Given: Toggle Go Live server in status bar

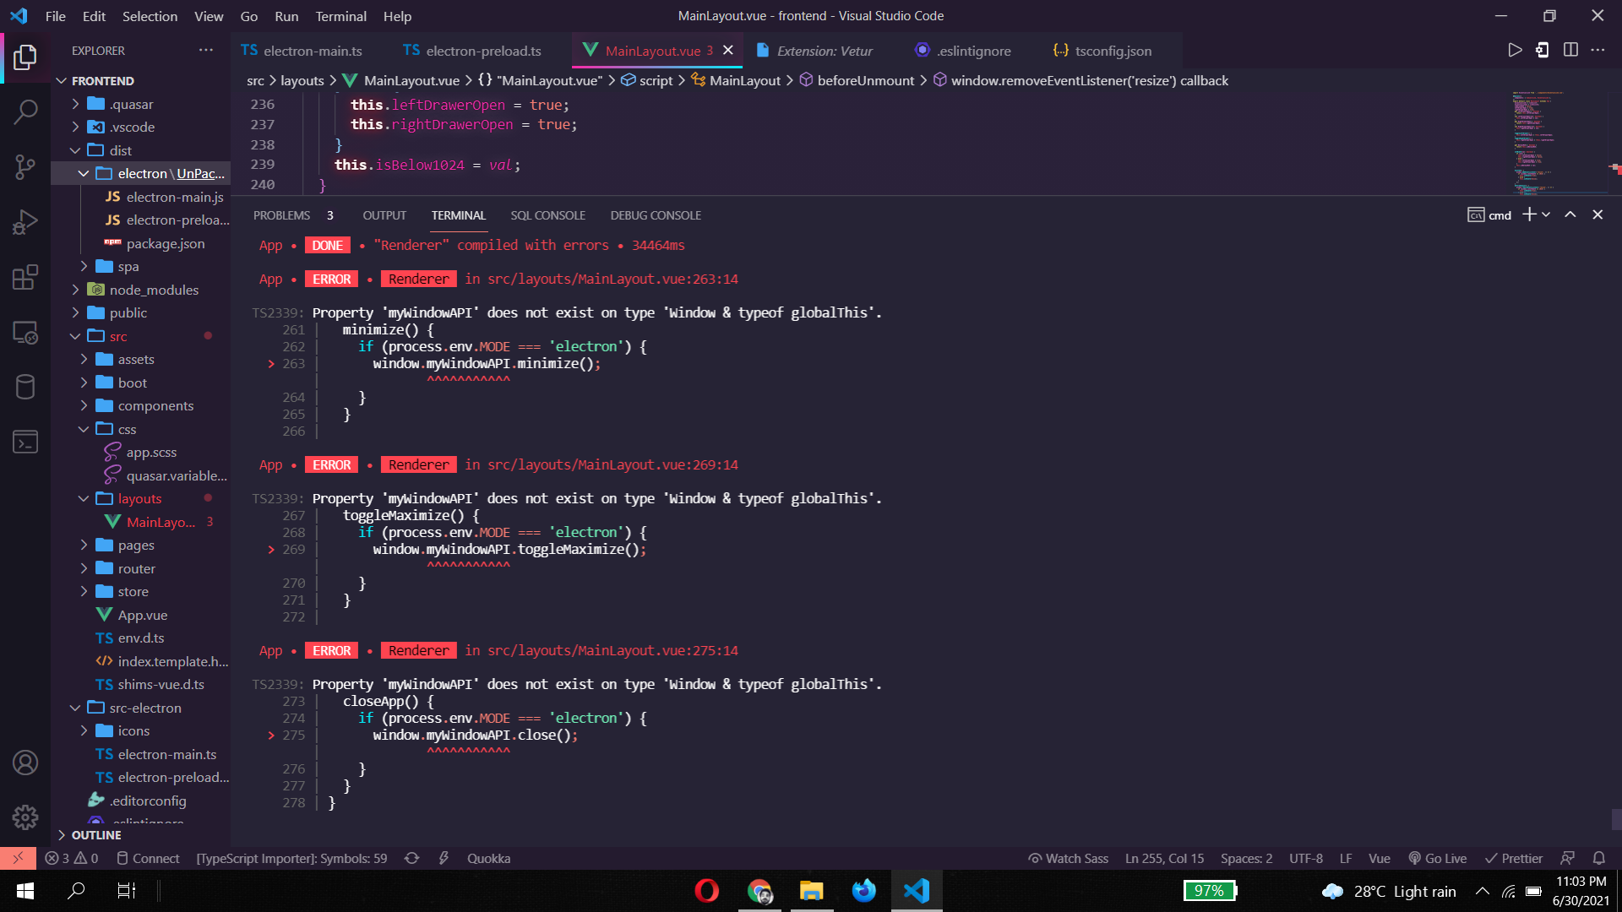Looking at the screenshot, I should [x=1438, y=858].
